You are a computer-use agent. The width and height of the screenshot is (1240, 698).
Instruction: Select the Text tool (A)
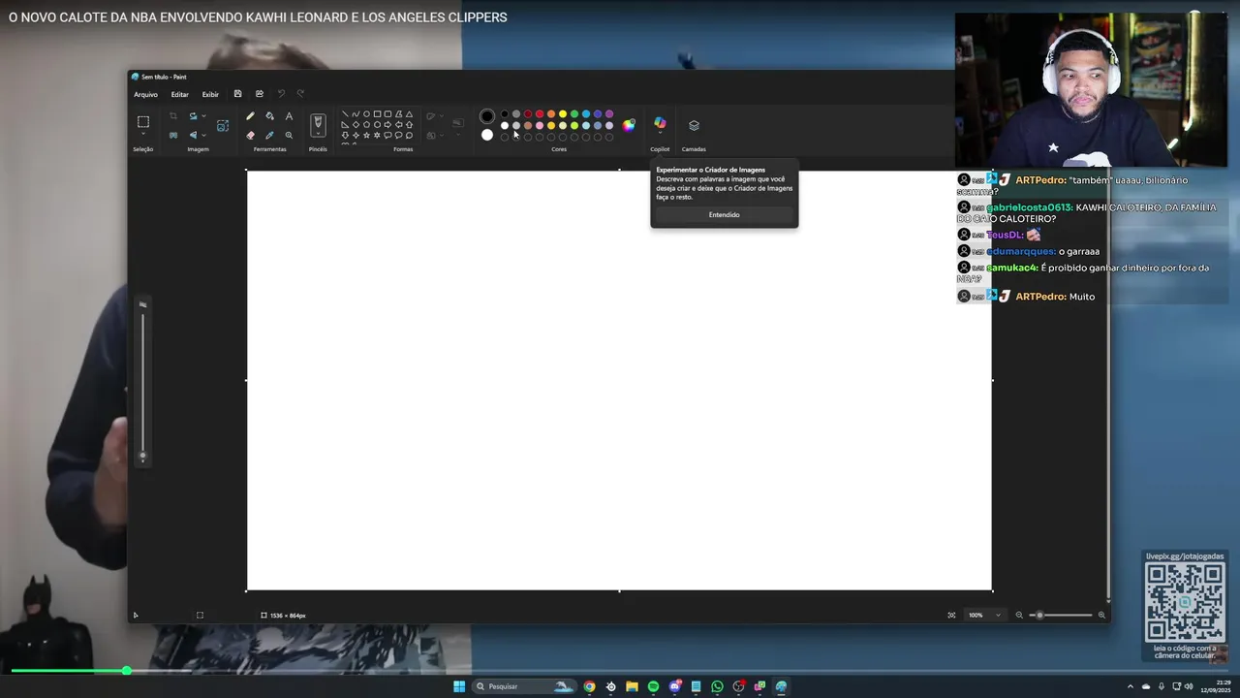click(289, 115)
